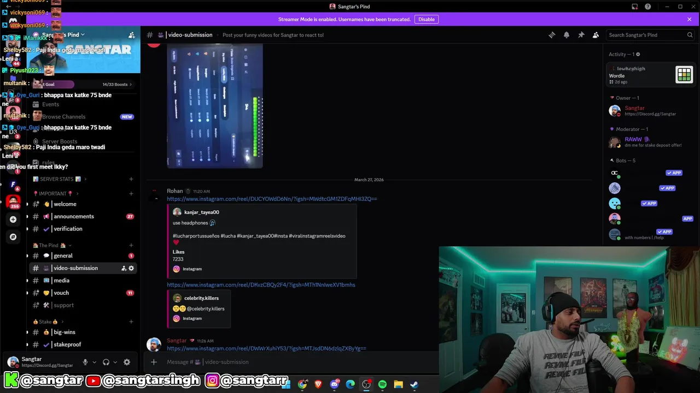700x393 pixels.
Task: Open Spotify from the taskbar
Action: pyautogui.click(x=382, y=384)
